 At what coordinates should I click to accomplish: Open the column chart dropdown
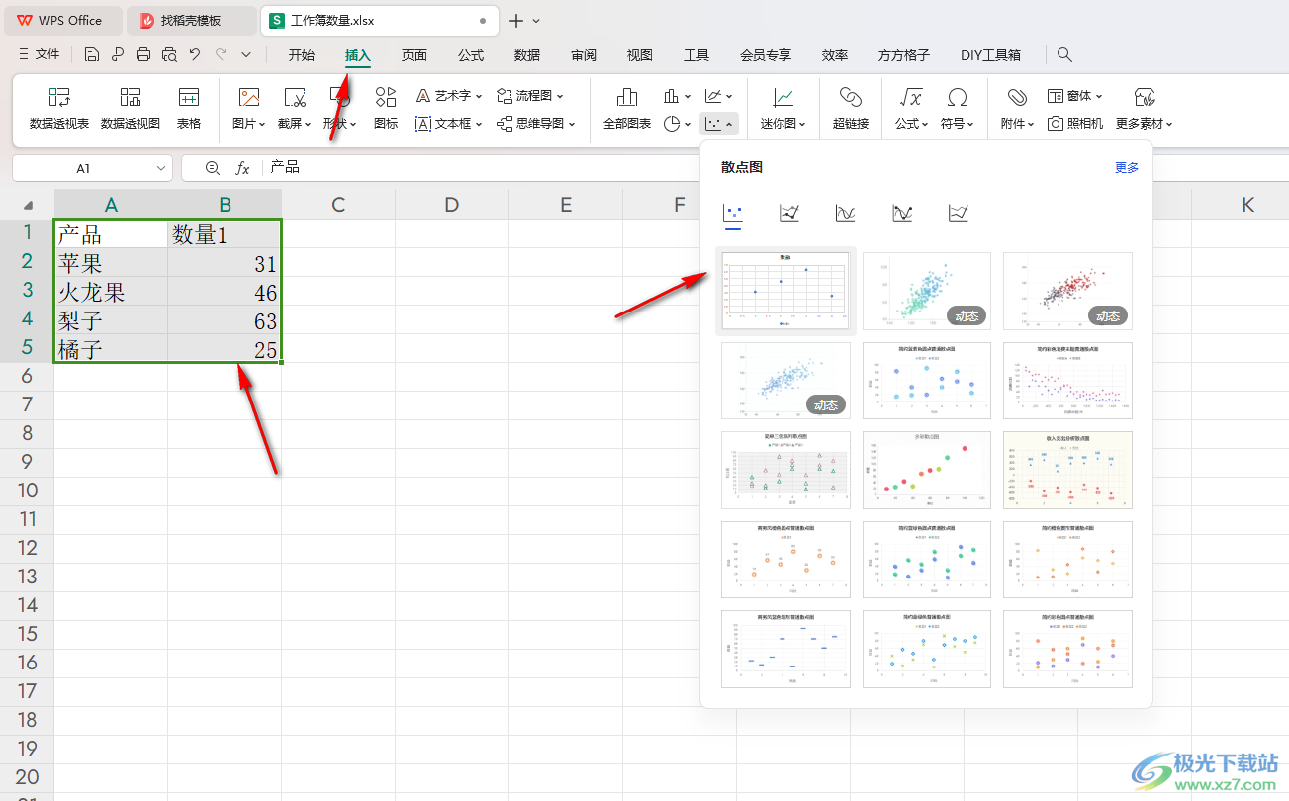(x=678, y=96)
